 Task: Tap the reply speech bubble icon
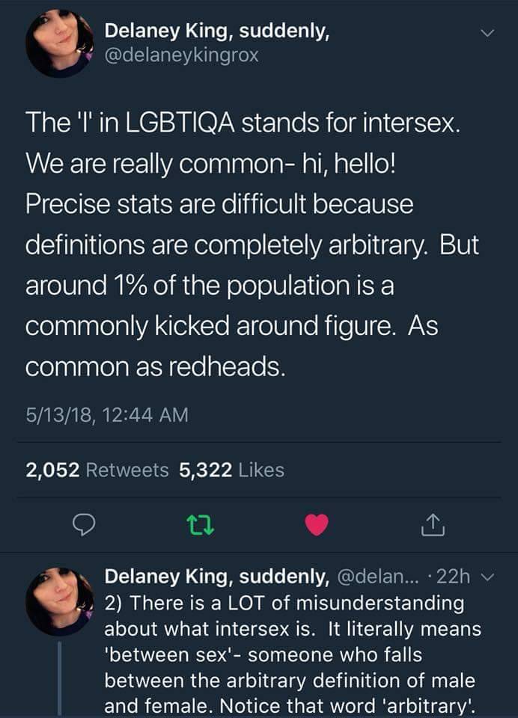(82, 527)
